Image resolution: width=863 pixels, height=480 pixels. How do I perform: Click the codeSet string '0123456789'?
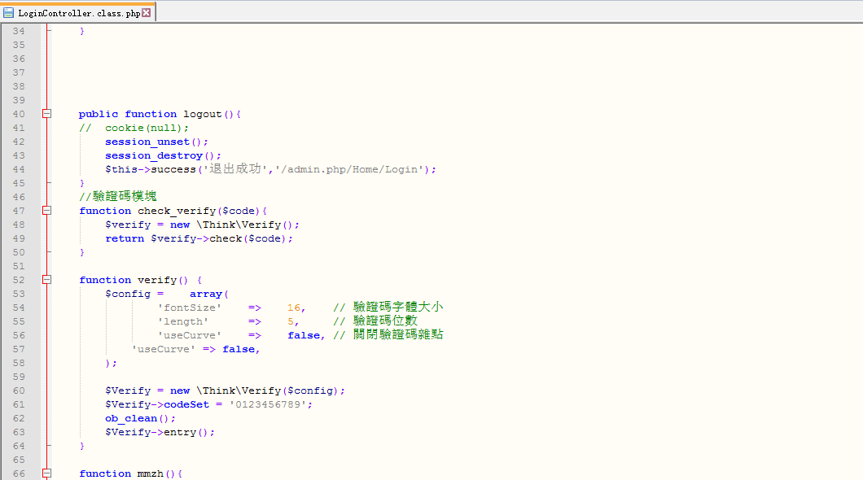tap(268, 404)
